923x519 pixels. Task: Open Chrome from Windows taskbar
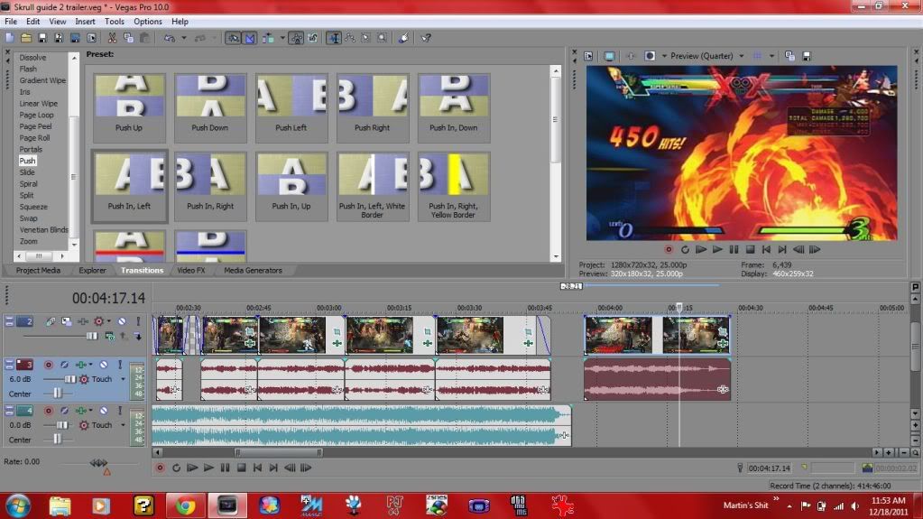[185, 505]
